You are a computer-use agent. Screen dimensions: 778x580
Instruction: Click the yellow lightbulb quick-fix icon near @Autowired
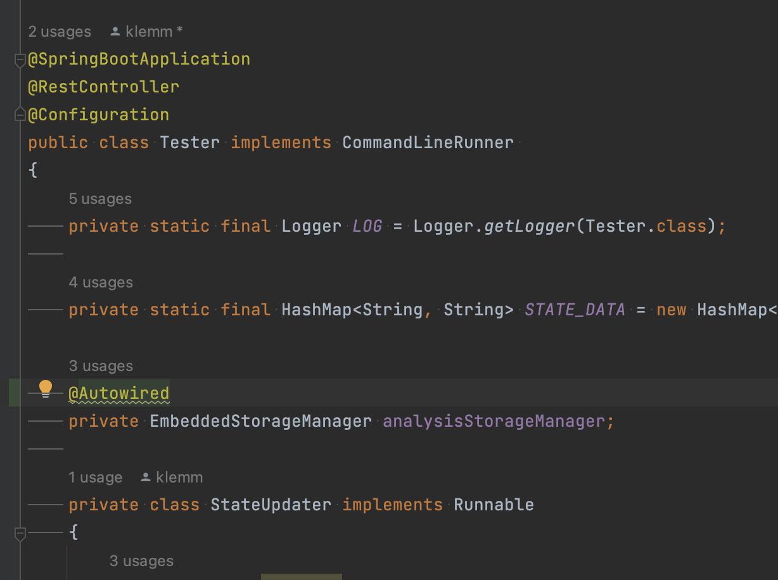point(44,392)
